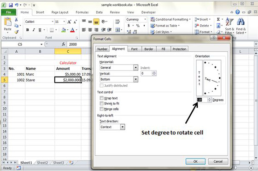258x171 pixels.
Task: Toggle Bold formatting
Action: tap(28, 30)
